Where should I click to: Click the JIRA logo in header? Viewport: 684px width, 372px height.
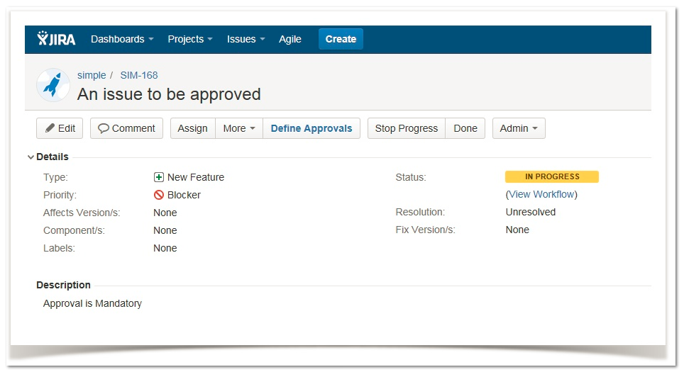pyautogui.click(x=57, y=39)
